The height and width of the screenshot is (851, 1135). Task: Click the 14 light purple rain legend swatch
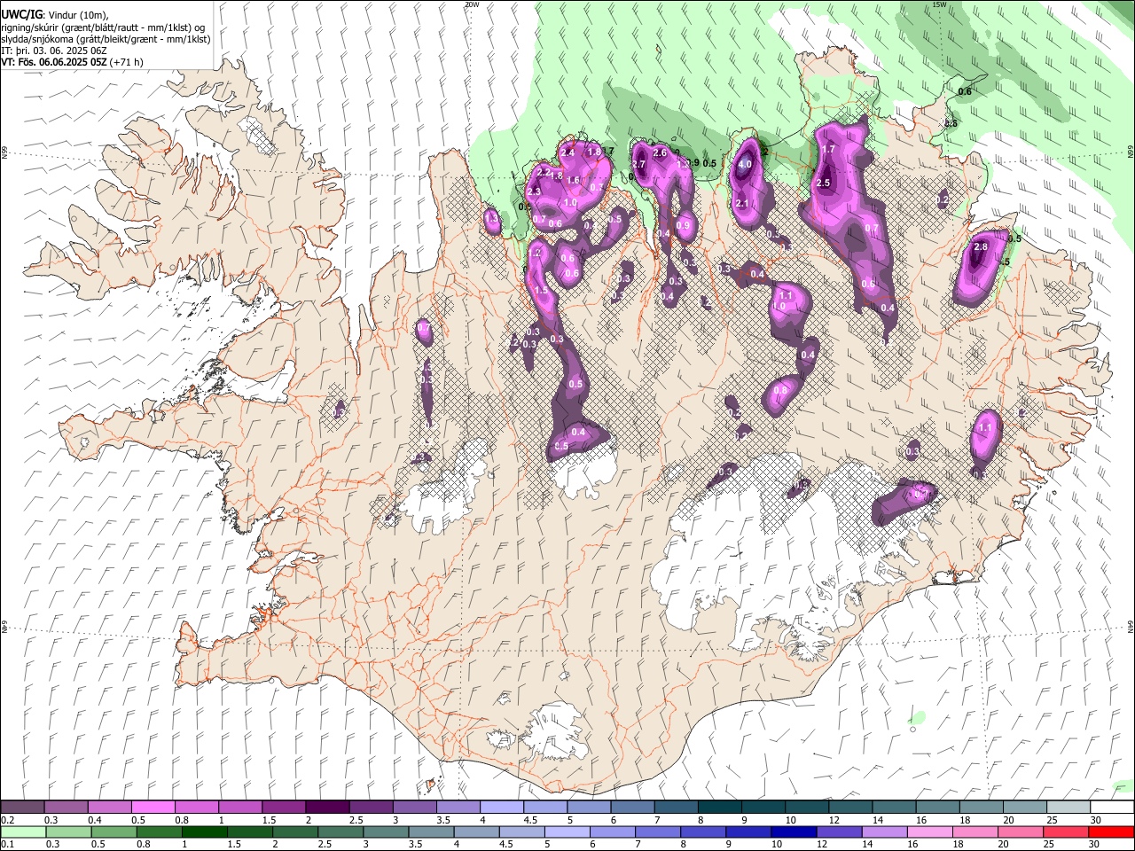pos(884,832)
